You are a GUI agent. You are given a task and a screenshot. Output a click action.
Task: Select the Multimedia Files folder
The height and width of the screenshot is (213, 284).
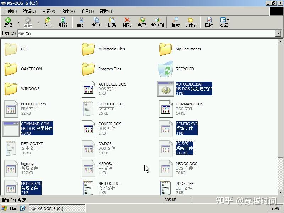(x=88, y=49)
